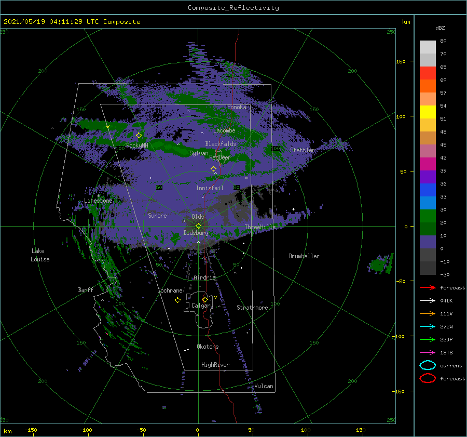467x437 pixels.
Task: Click the dBZ legend heading
Action: tap(440, 28)
